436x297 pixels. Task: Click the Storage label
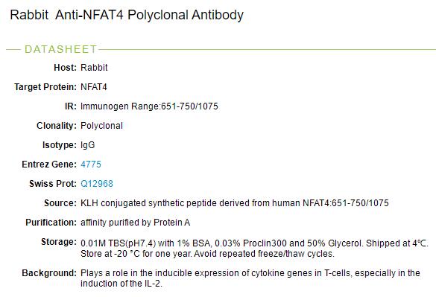pos(59,242)
